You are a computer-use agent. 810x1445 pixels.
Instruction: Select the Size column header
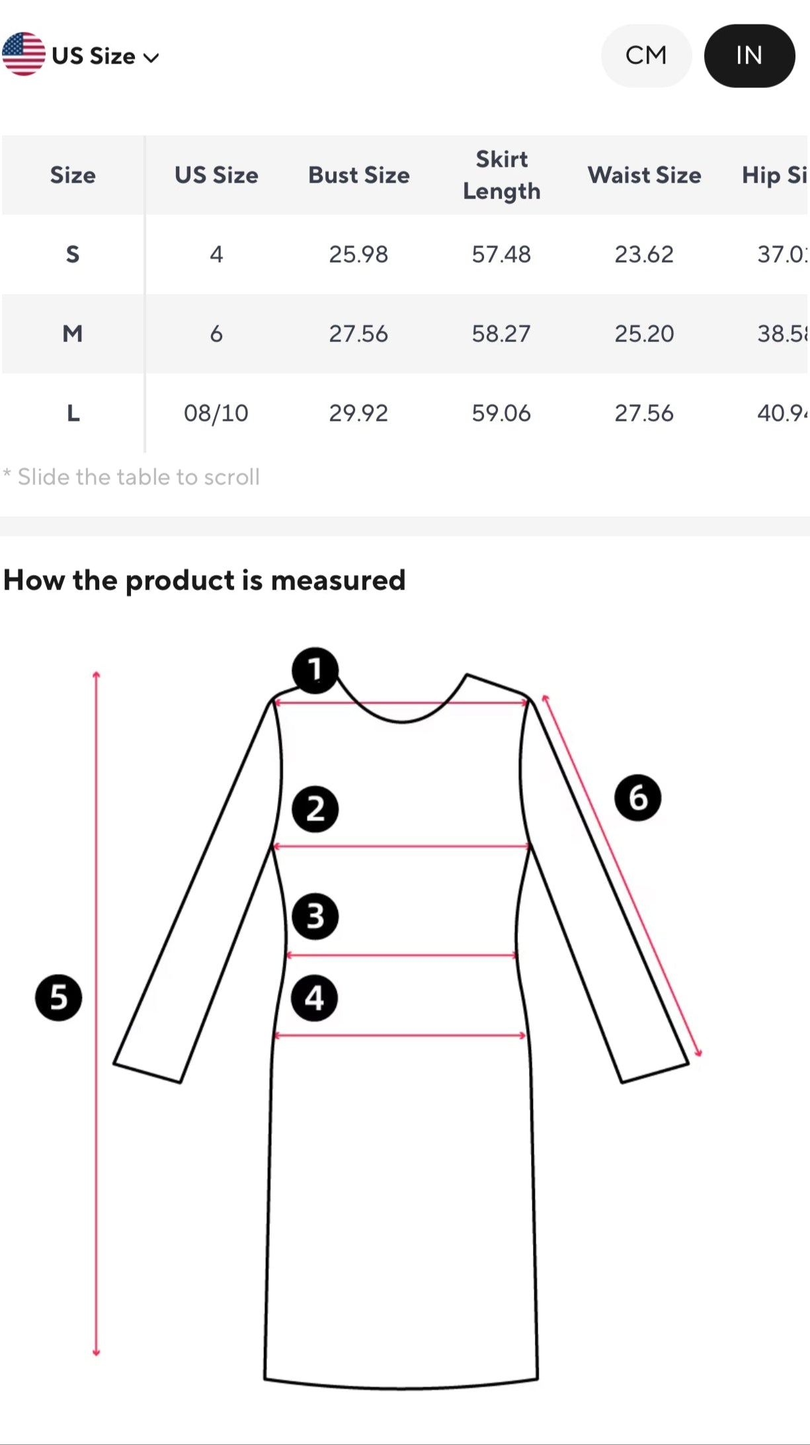pyautogui.click(x=73, y=175)
